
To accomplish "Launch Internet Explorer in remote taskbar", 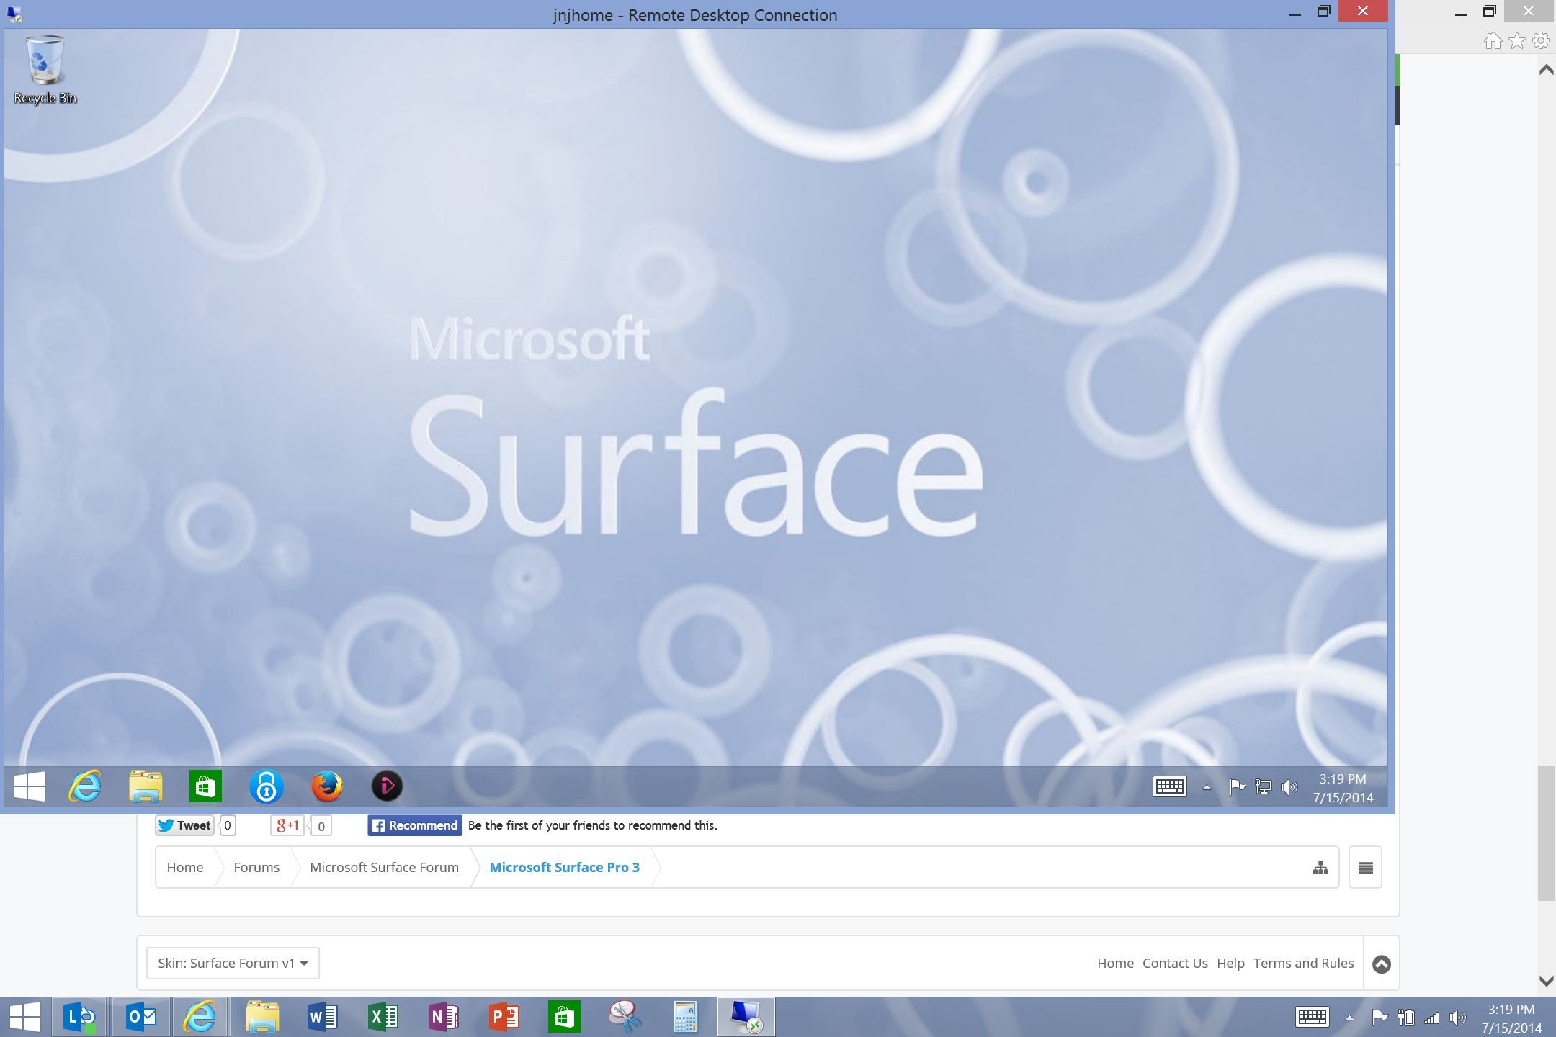I will click(x=85, y=786).
